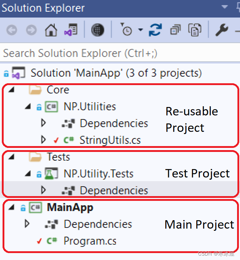The image size is (240, 260).
Task: Collapse the Core solution folder
Action: [12, 90]
